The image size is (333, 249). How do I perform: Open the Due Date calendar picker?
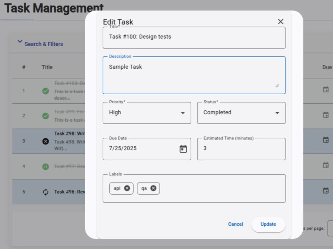point(183,149)
